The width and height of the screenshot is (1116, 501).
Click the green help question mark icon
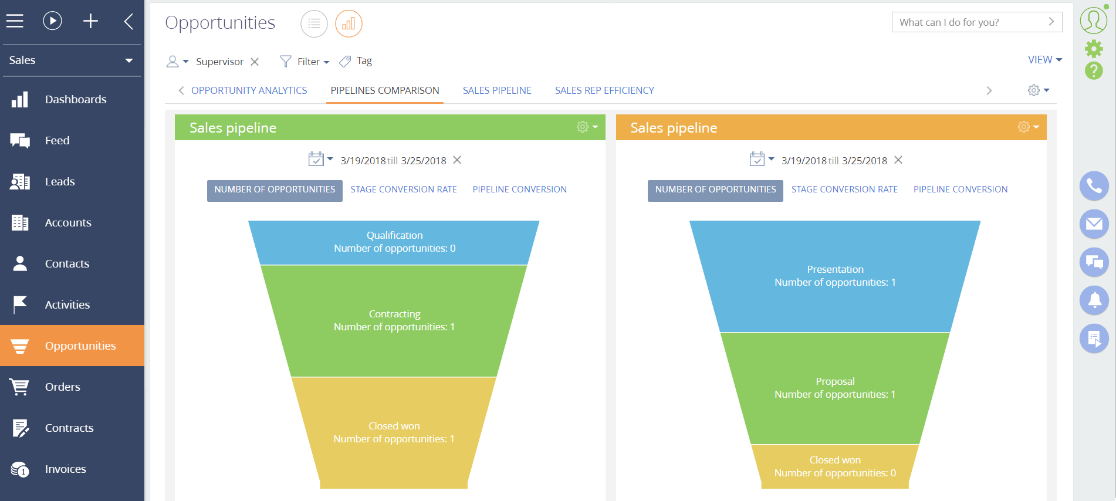[1094, 71]
